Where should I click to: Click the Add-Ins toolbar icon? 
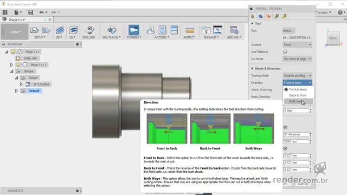pyautogui.click(x=234, y=30)
